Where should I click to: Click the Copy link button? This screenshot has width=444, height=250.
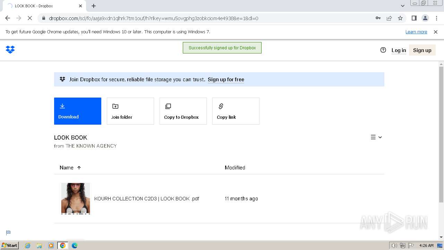[x=236, y=111]
